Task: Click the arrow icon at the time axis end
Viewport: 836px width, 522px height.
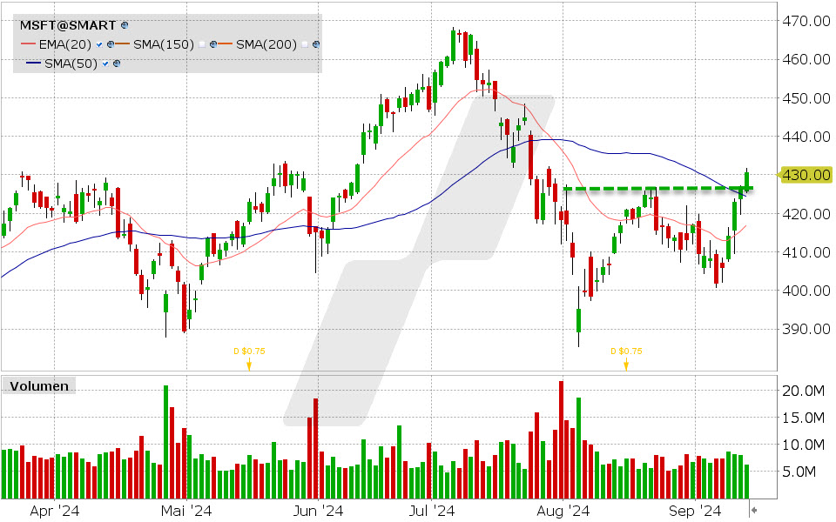Action: click(x=754, y=511)
